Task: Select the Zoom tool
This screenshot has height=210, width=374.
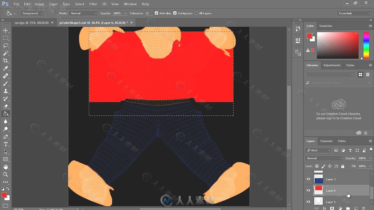Action: coord(6,174)
